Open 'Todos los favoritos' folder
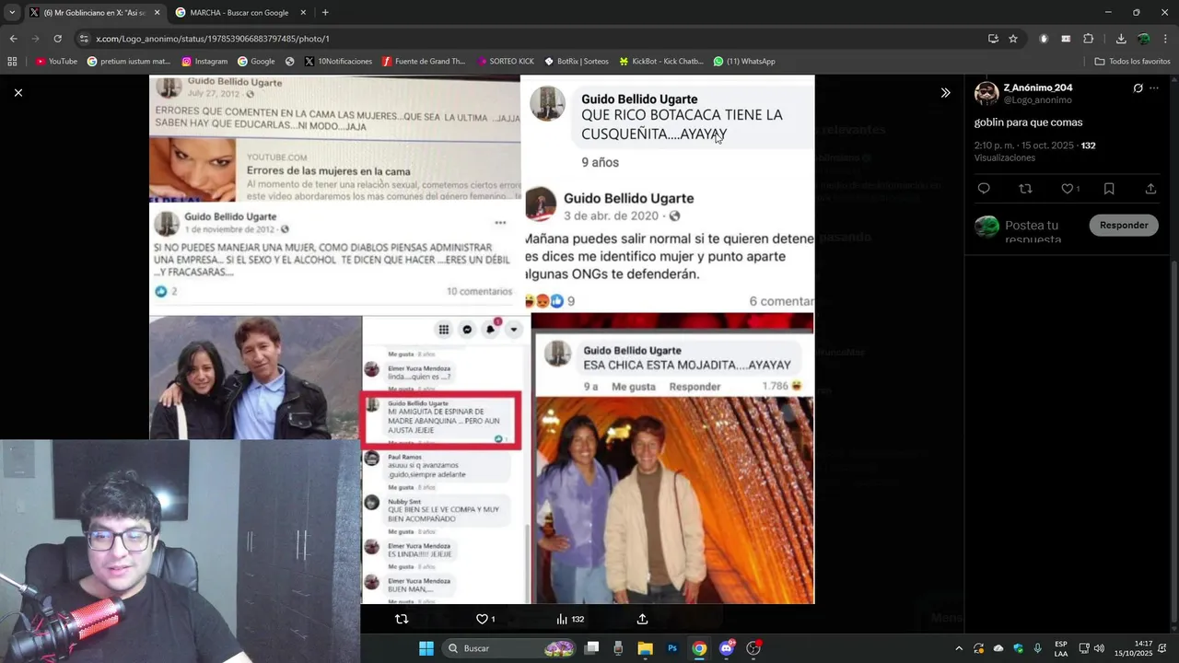The image size is (1179, 663). [x=1132, y=62]
